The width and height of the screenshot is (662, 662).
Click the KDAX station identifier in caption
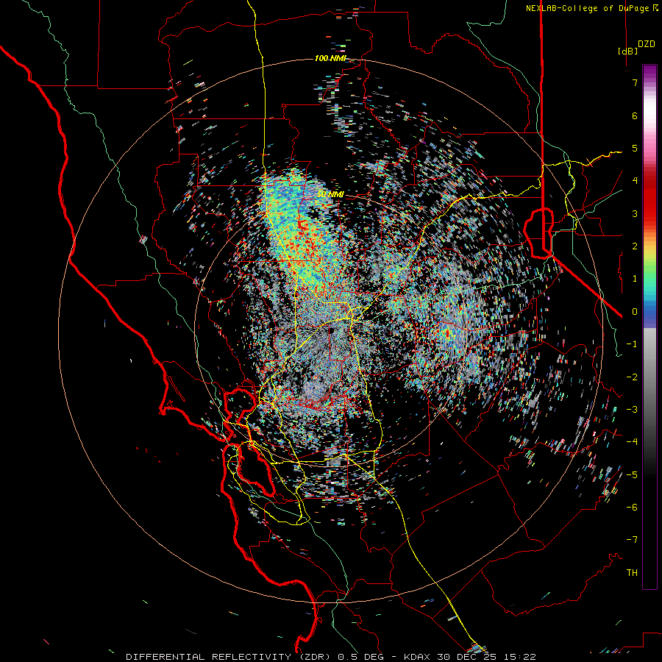(417, 657)
